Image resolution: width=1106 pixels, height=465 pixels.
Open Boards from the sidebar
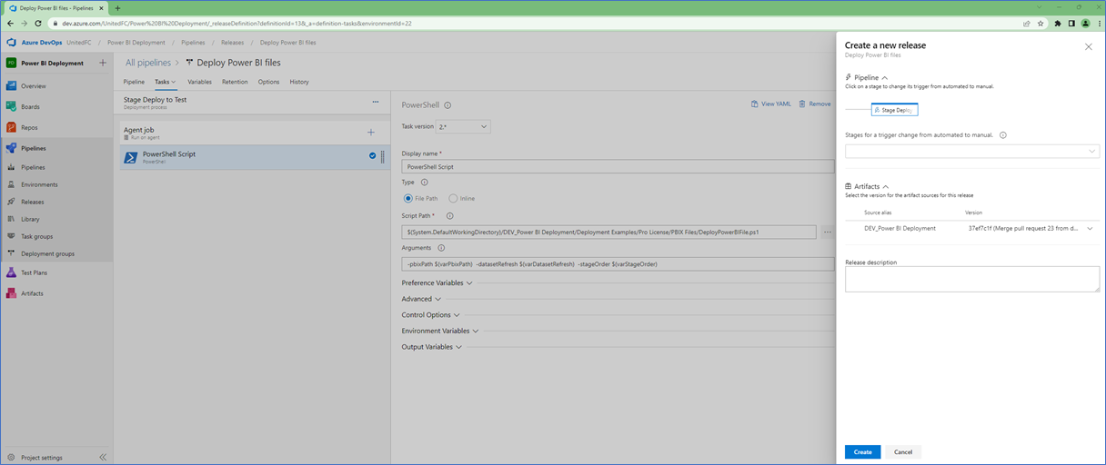point(30,107)
